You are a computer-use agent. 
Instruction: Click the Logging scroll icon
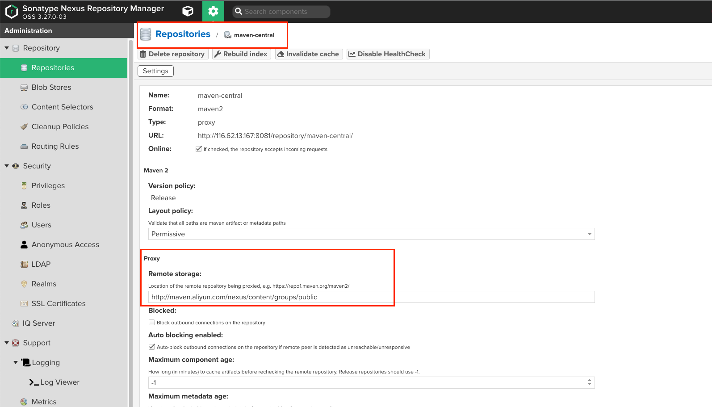tap(26, 362)
